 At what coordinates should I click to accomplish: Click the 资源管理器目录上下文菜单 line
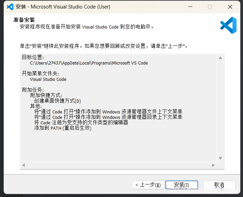click(x=108, y=117)
